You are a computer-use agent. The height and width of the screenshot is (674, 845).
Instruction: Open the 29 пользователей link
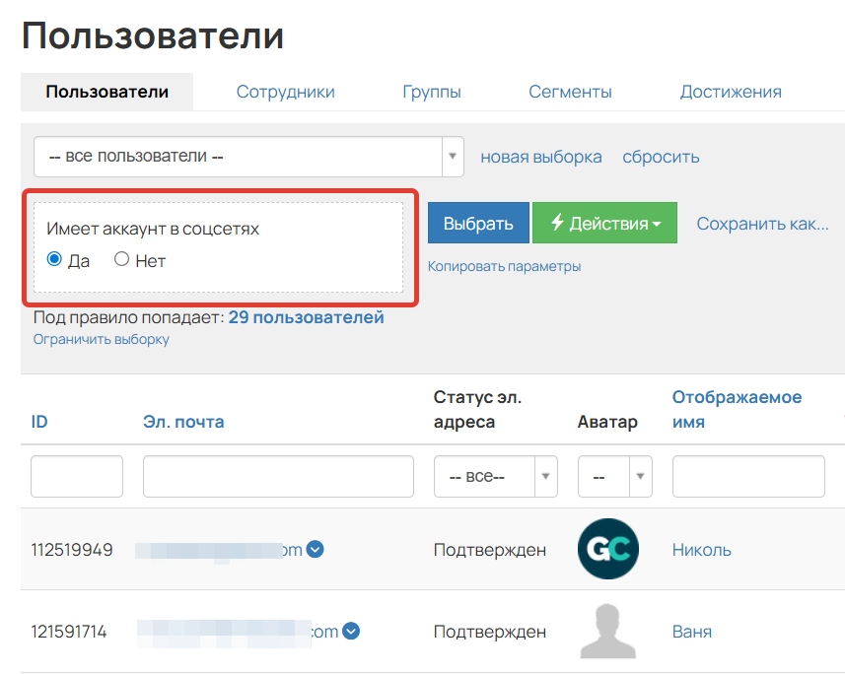click(305, 317)
